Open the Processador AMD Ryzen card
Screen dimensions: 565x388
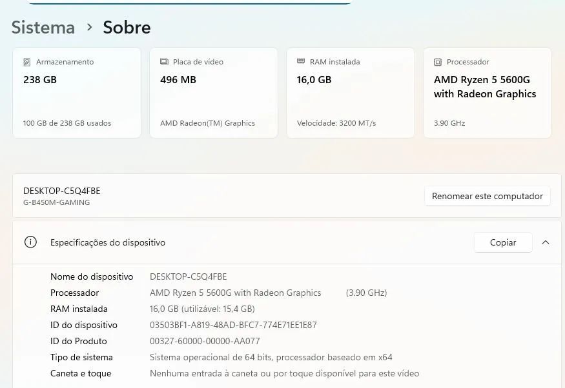click(x=488, y=93)
